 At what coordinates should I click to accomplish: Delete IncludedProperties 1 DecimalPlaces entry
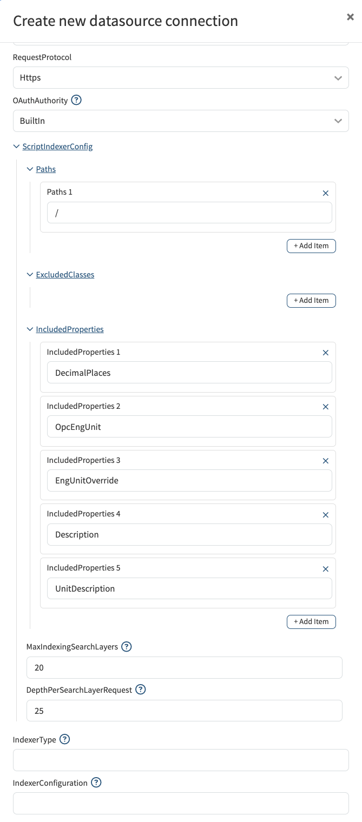(x=326, y=353)
